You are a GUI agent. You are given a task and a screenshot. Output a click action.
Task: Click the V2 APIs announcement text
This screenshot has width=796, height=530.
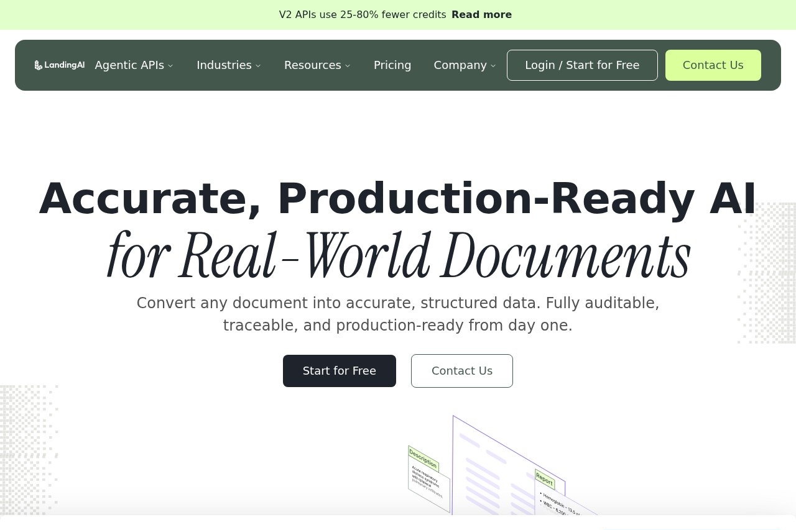tap(363, 15)
